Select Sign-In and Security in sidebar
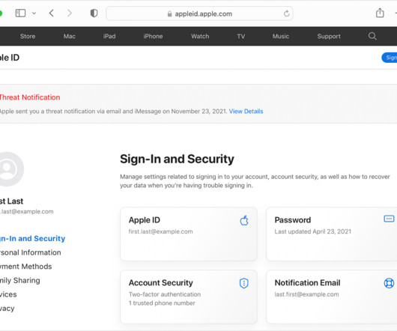This screenshot has height=331, width=397. [32, 238]
